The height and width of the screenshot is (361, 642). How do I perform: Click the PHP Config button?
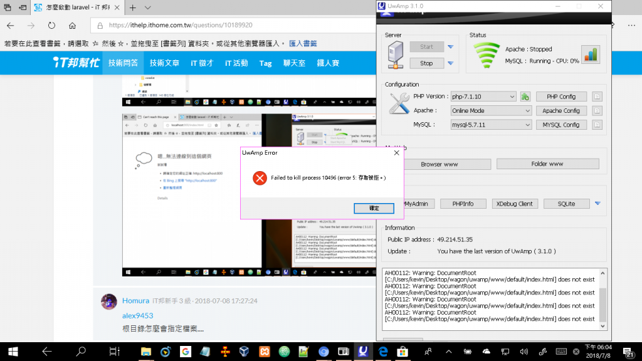coord(561,97)
